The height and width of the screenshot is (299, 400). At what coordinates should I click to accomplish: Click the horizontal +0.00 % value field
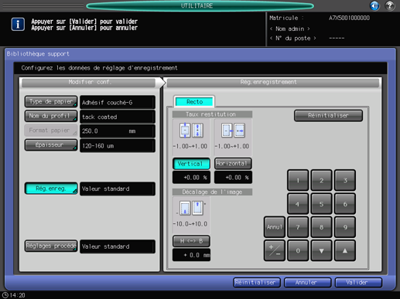(x=233, y=178)
